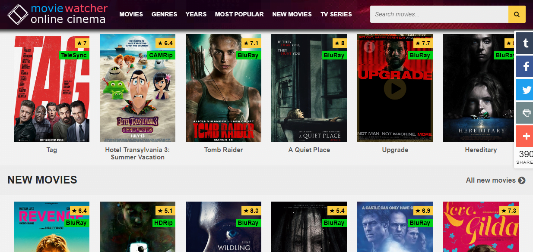The width and height of the screenshot is (533, 252).
Task: Click the film reel site logo
Action: (17, 14)
